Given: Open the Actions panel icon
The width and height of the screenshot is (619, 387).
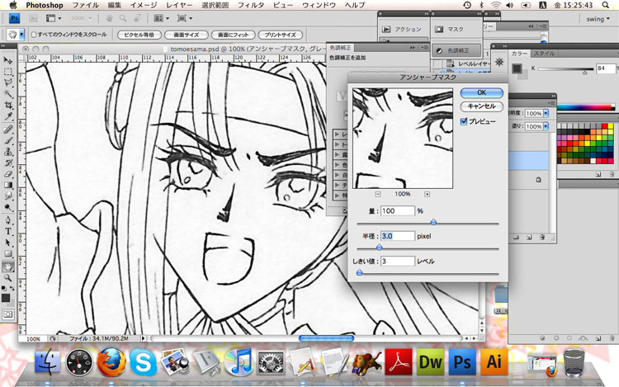Looking at the screenshot, I should [x=386, y=29].
